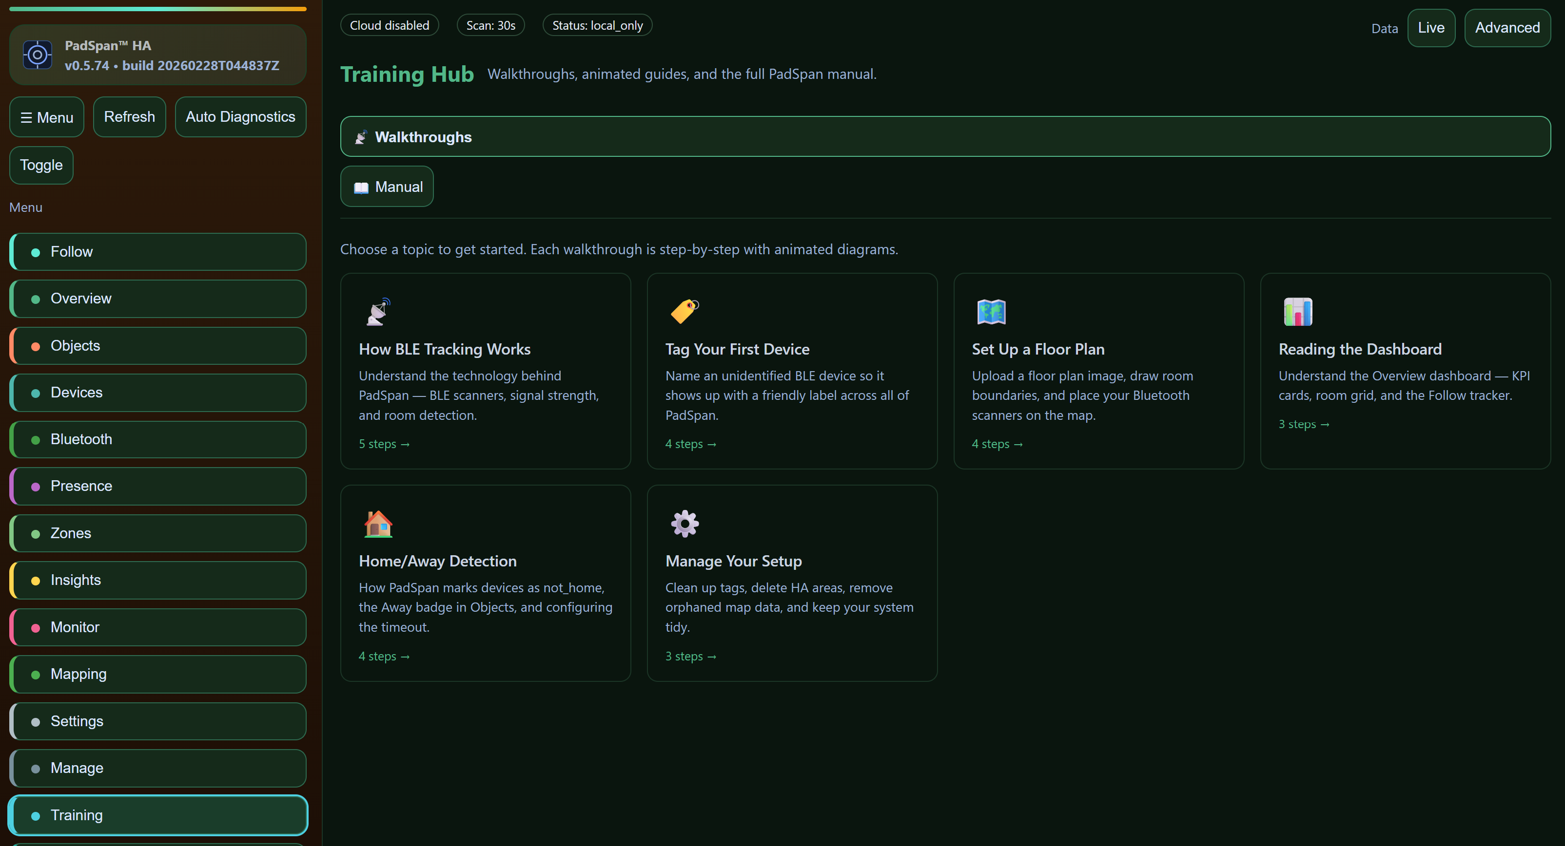This screenshot has height=846, width=1565.
Task: Click the yellow tag icon on Tag Device card
Action: 685,312
